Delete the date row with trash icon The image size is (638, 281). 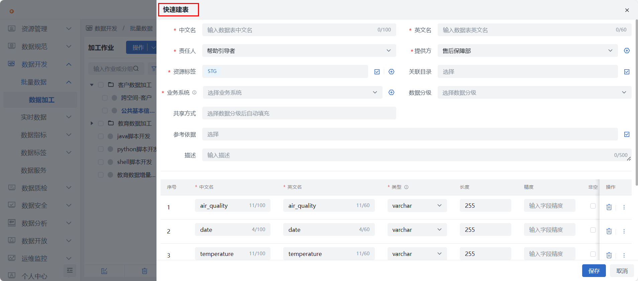click(x=609, y=231)
